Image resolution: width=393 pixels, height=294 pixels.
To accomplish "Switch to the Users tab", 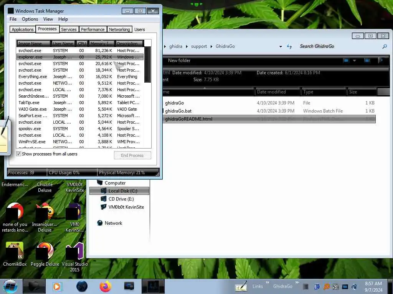I will click(140, 29).
